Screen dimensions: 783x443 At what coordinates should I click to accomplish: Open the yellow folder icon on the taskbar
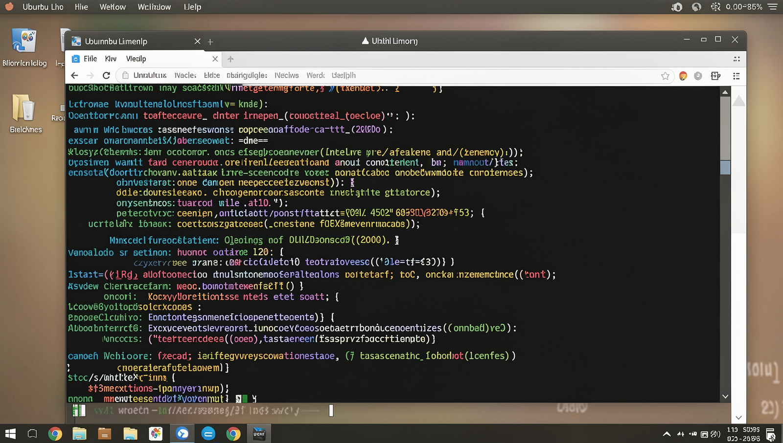click(x=130, y=434)
